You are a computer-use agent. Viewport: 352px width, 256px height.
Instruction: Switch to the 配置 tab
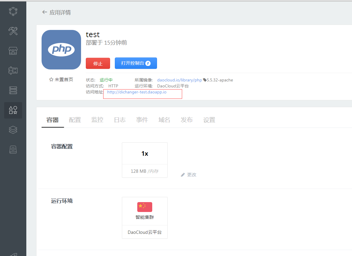click(x=75, y=120)
